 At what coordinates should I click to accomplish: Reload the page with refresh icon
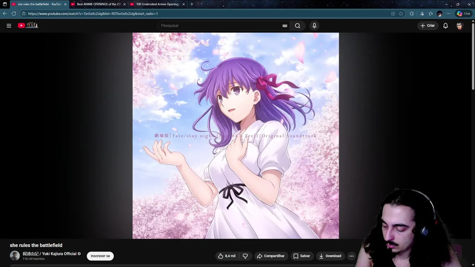click(14, 14)
